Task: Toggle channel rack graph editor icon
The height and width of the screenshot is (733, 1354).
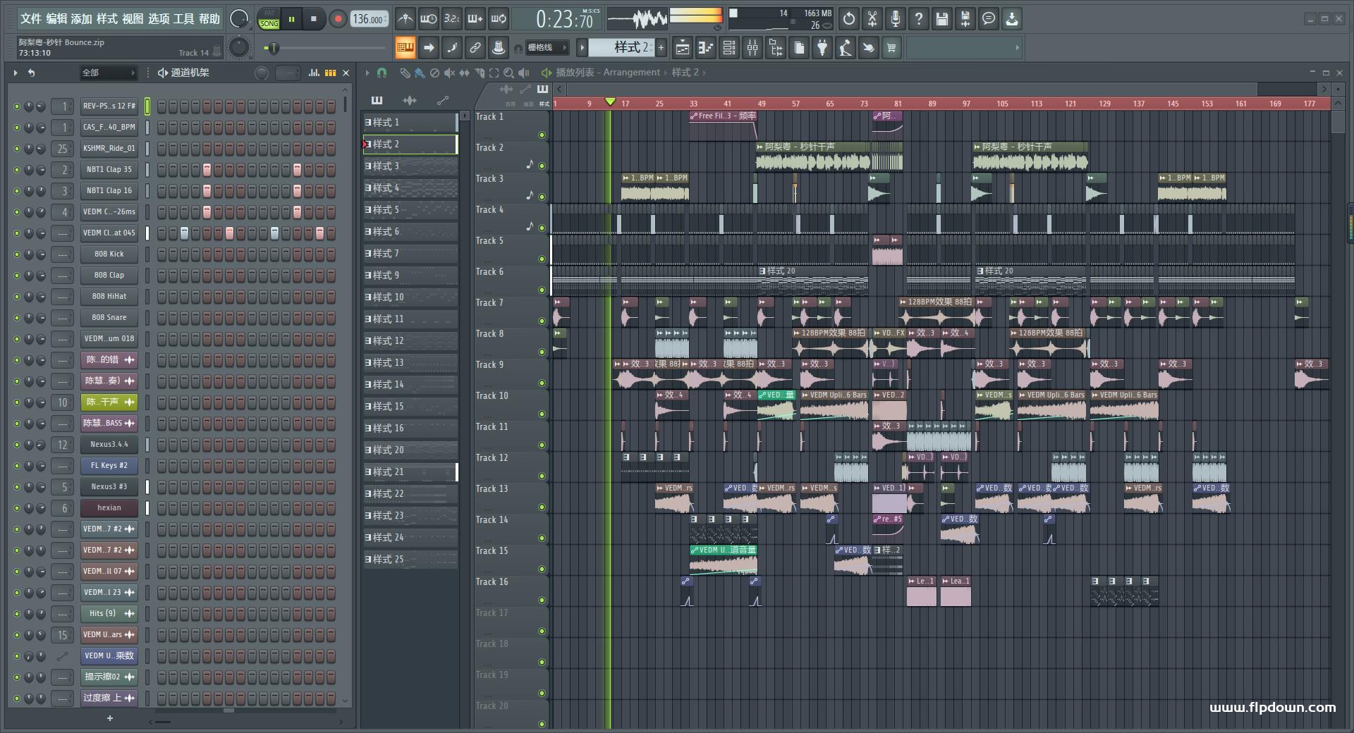Action: click(x=315, y=73)
